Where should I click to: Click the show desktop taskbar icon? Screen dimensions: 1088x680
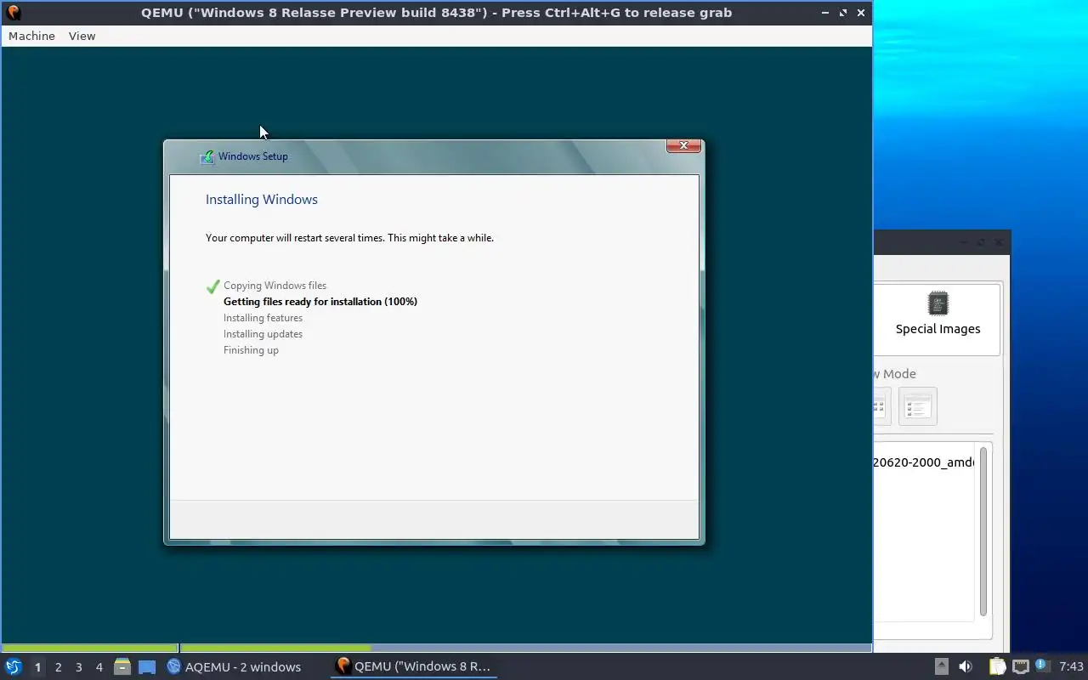pyautogui.click(x=147, y=666)
